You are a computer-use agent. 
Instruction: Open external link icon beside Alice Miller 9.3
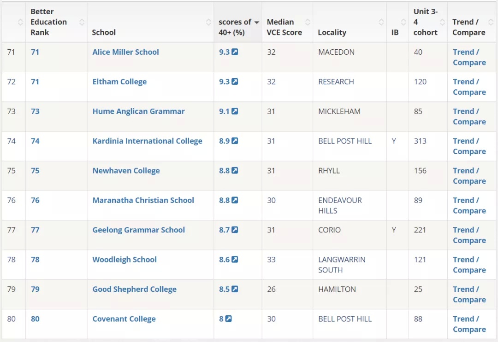(x=235, y=52)
